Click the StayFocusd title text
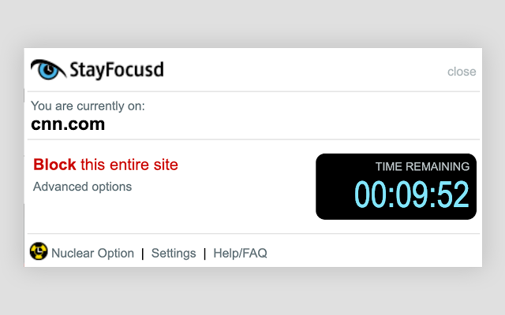505x315 pixels. click(x=116, y=69)
